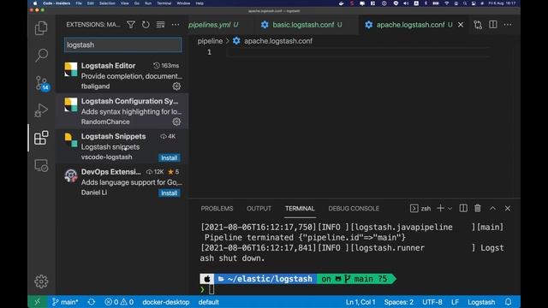Open the DEBUG CONSOLE panel tab

[354, 209]
